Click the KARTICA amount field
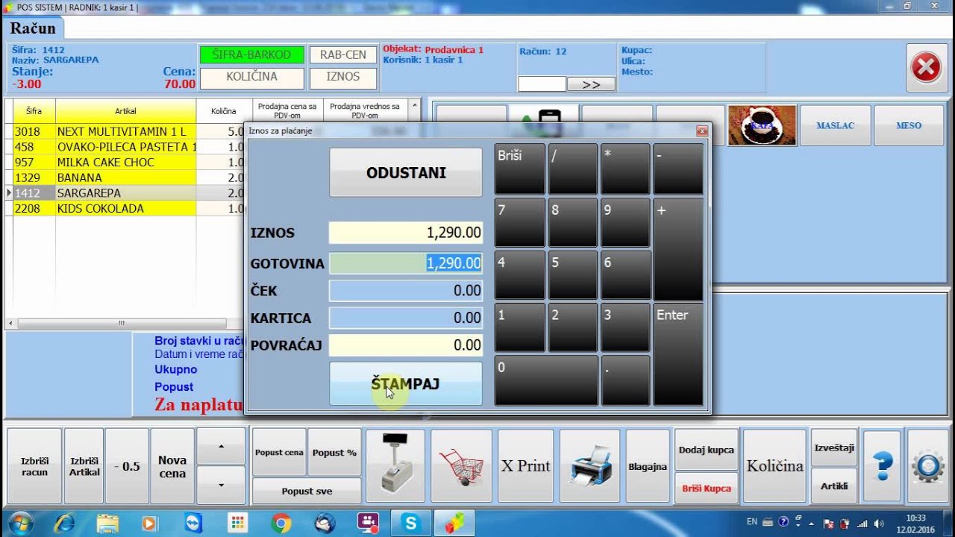The height and width of the screenshot is (537, 955). click(x=406, y=318)
